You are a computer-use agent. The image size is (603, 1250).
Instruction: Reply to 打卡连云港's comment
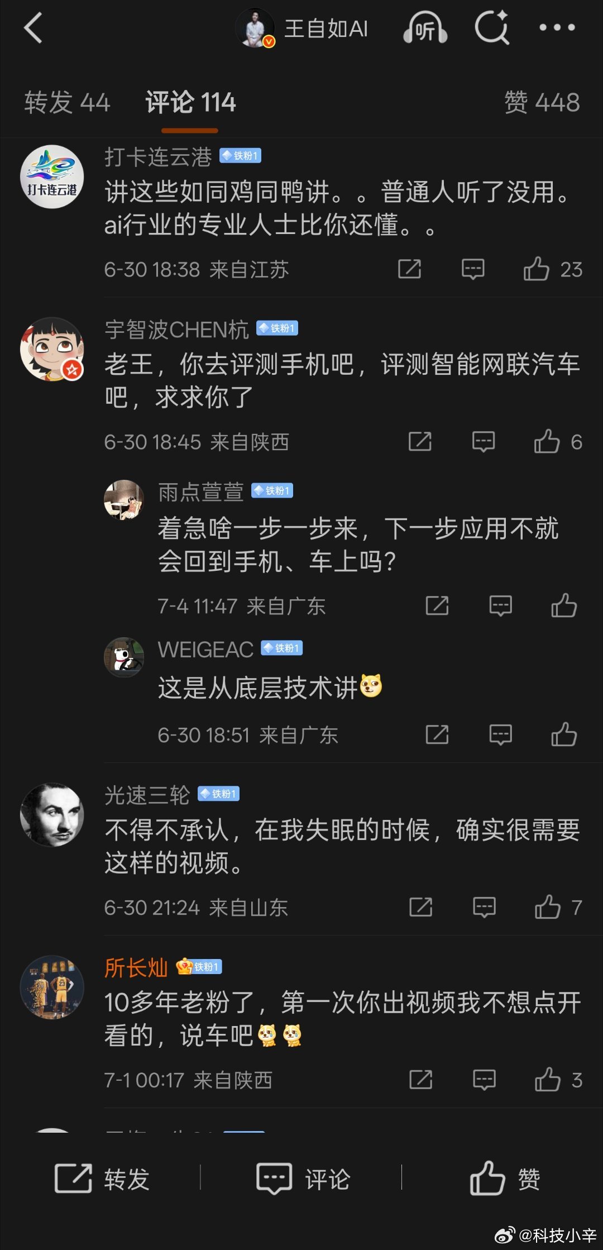pyautogui.click(x=473, y=269)
